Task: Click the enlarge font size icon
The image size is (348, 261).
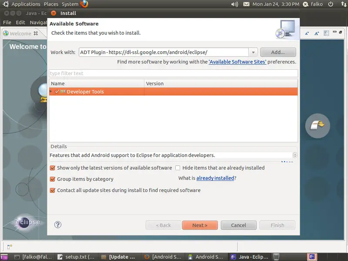Action: click(317, 33)
